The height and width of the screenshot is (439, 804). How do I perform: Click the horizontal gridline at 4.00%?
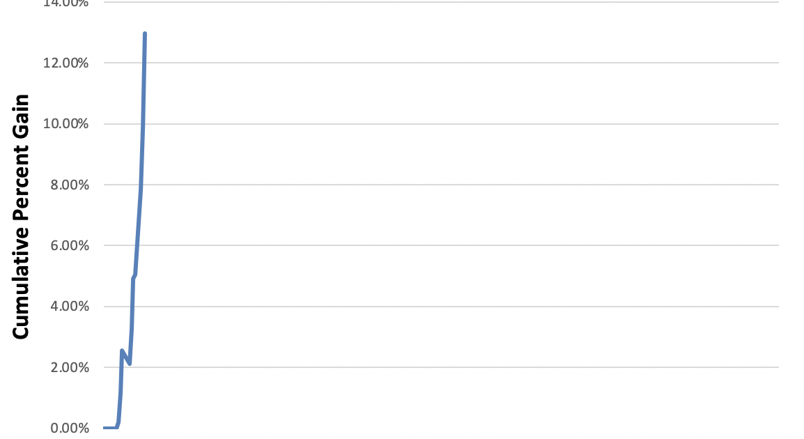click(460, 307)
